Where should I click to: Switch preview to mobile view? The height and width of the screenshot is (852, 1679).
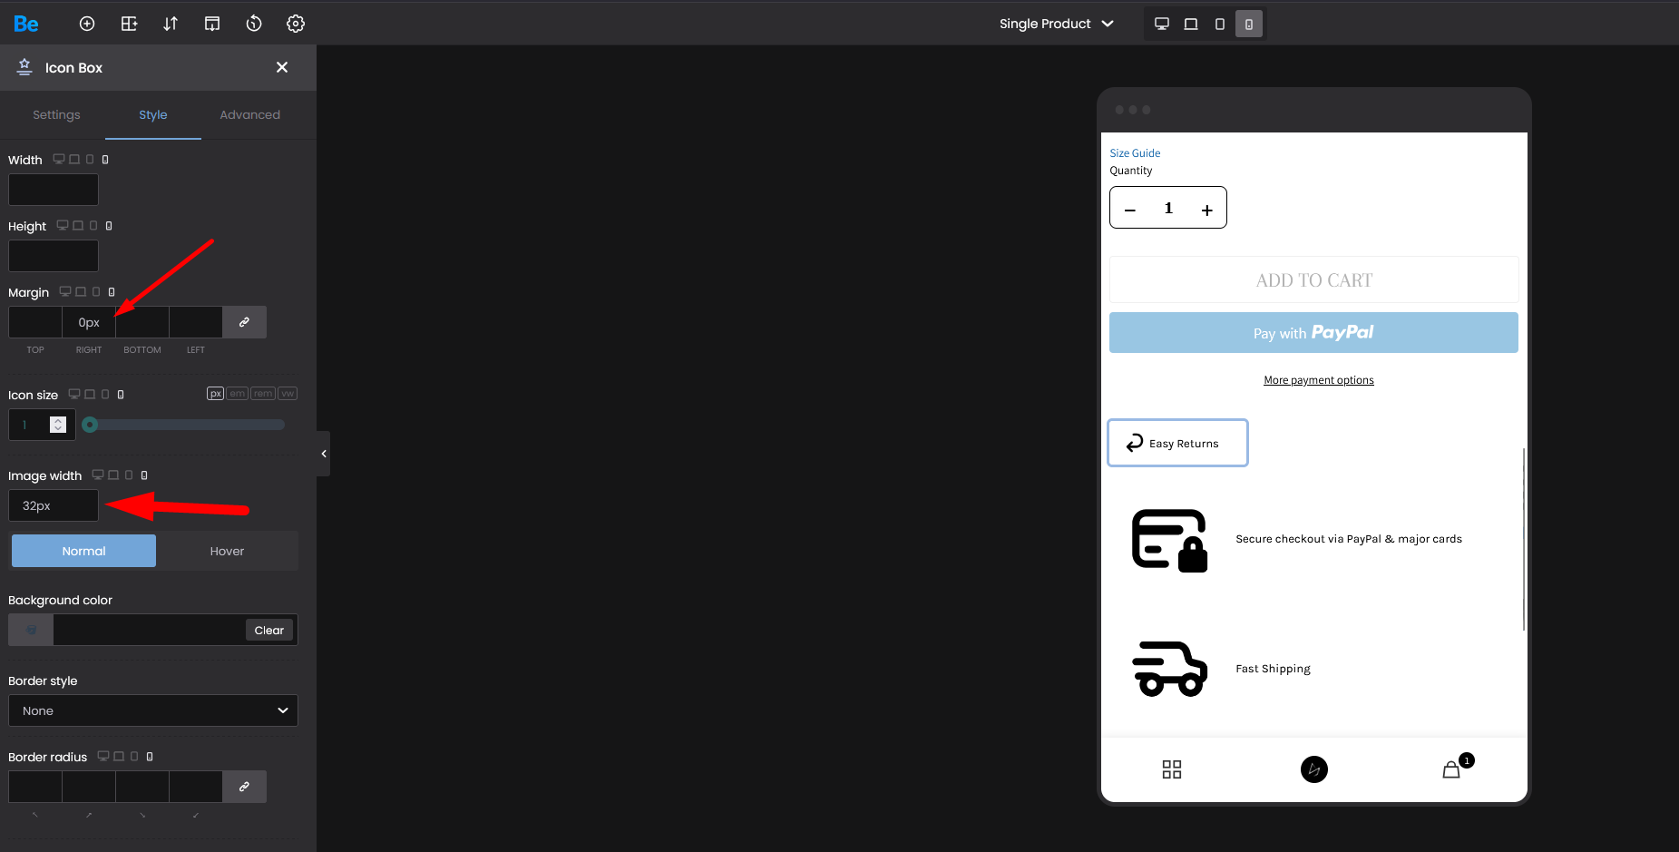pos(1249,24)
